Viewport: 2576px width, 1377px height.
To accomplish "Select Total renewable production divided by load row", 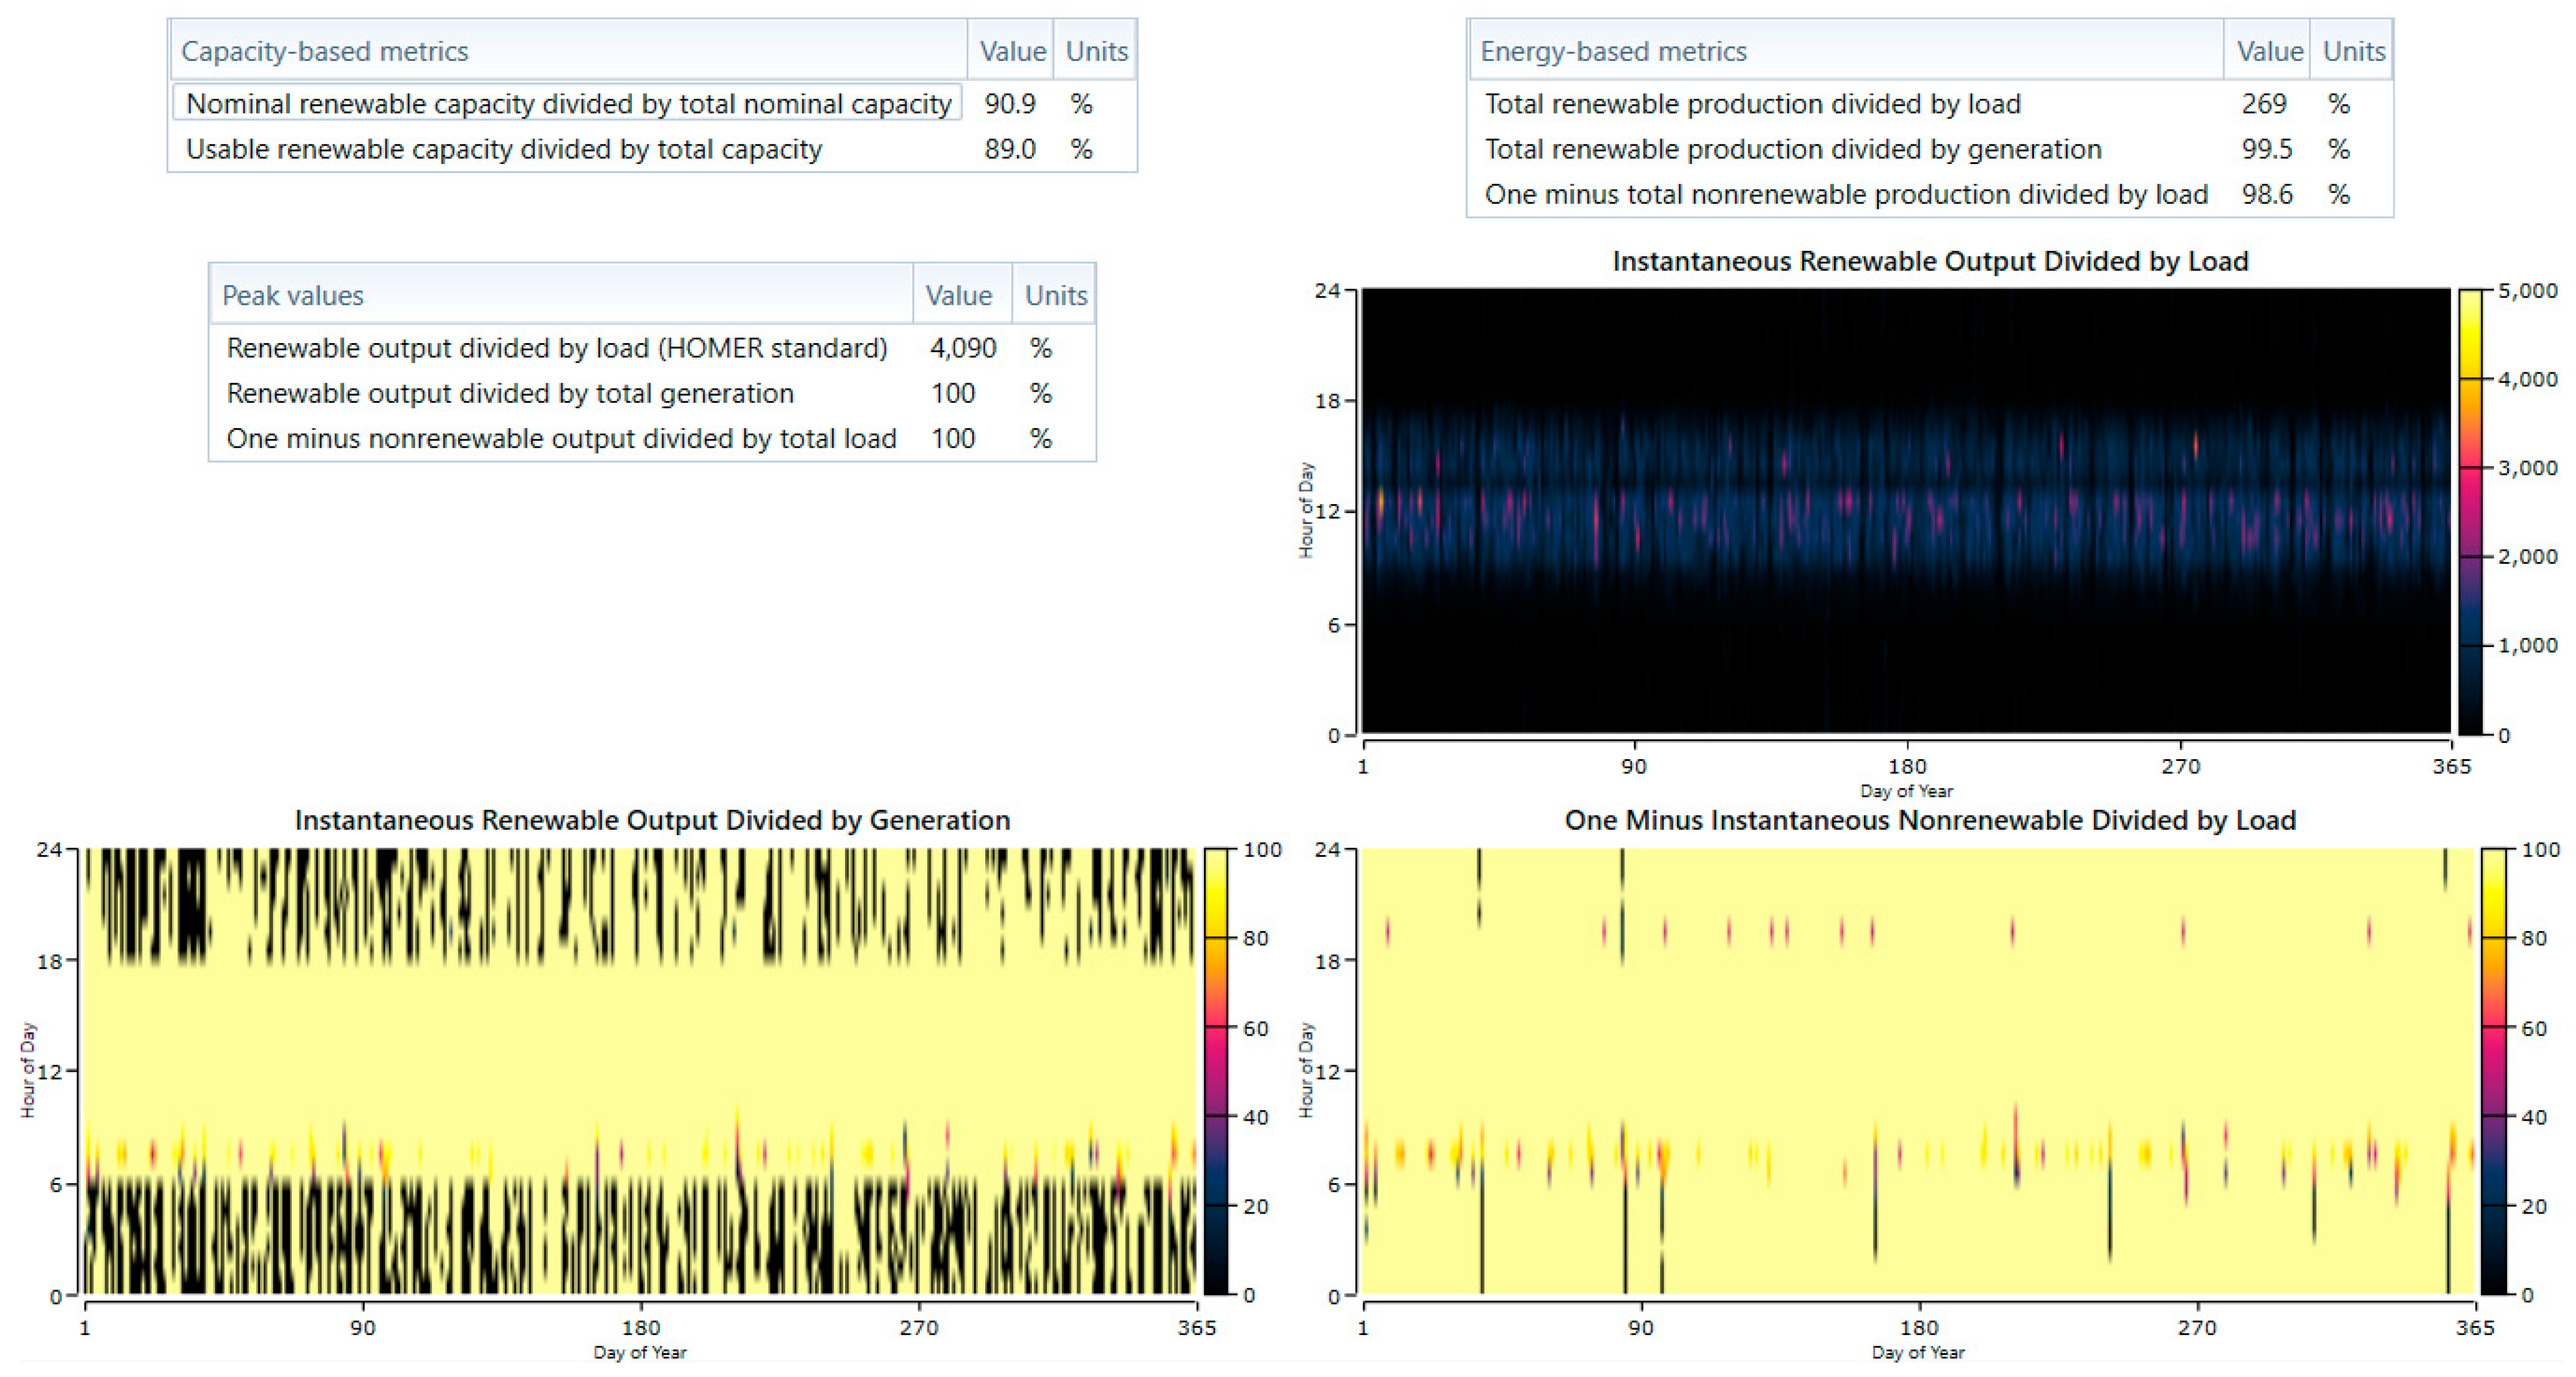I will click(1752, 104).
